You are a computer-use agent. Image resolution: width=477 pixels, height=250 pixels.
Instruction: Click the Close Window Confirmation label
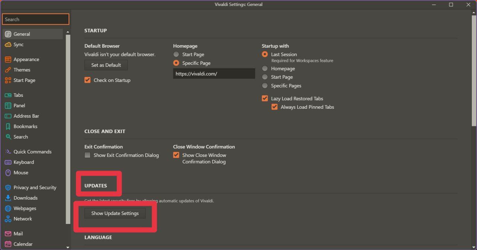[x=204, y=147]
